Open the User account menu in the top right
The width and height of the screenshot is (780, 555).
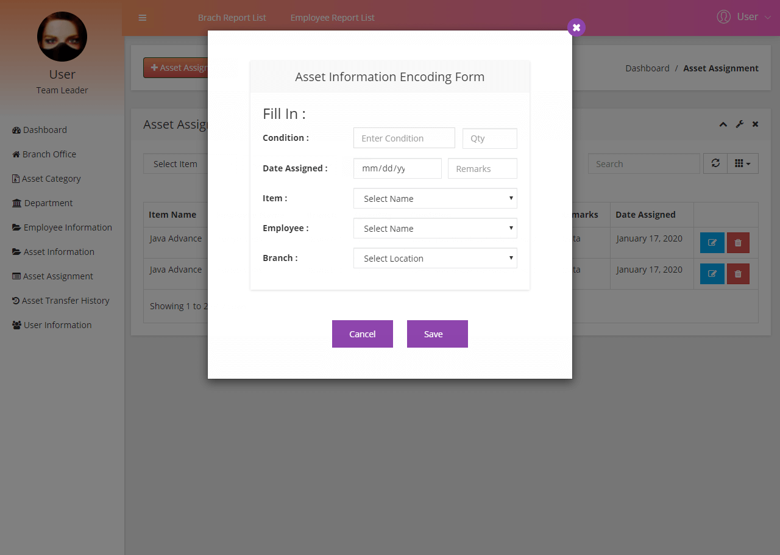744,17
